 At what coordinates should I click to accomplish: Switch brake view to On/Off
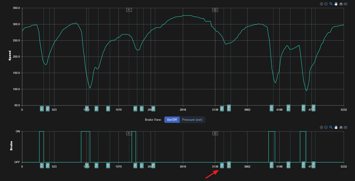pos(172,120)
